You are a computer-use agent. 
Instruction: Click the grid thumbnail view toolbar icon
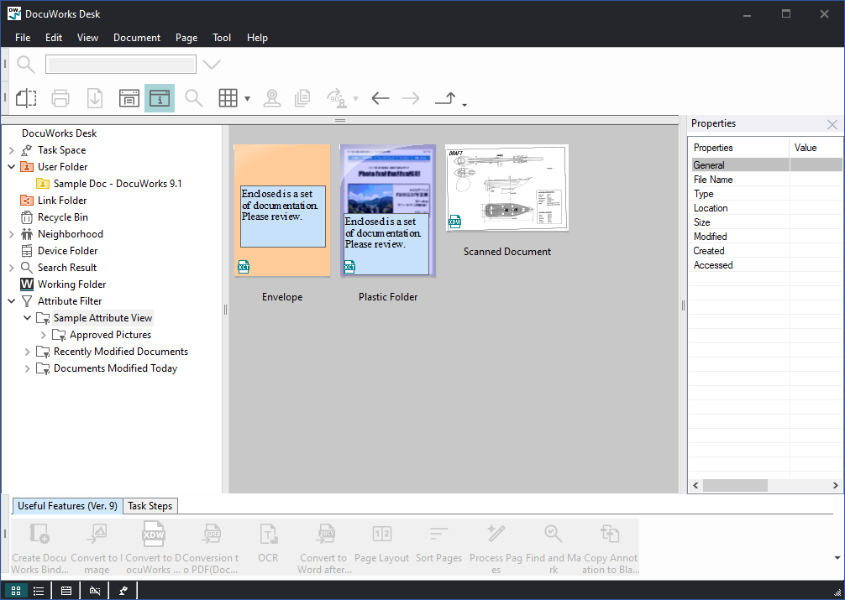pos(228,98)
